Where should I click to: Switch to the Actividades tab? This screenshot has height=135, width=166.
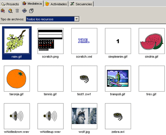pos(56,4)
